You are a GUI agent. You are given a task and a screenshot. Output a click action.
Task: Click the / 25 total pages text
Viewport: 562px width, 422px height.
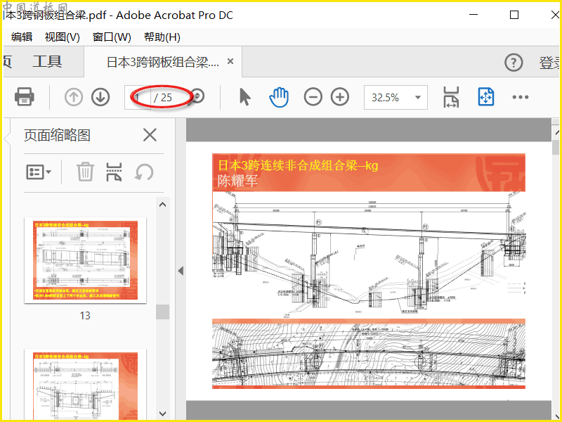163,98
